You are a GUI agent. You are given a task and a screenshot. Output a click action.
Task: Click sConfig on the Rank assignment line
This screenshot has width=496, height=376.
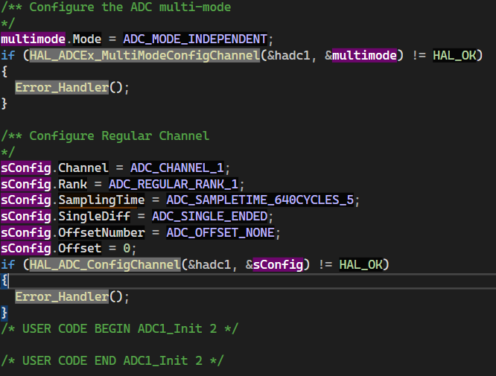pyautogui.click(x=26, y=184)
